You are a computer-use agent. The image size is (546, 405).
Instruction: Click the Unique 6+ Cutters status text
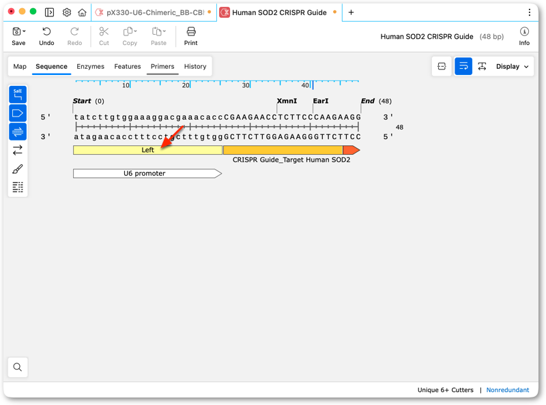point(446,390)
